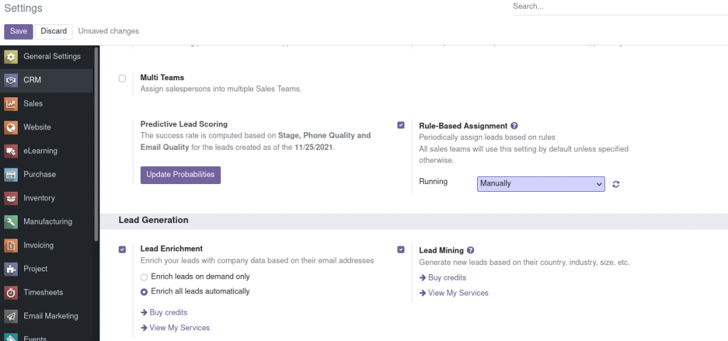This screenshot has width=728, height=341.
Task: Toggle the Lead Enrichment checkbox
Action: tap(122, 249)
